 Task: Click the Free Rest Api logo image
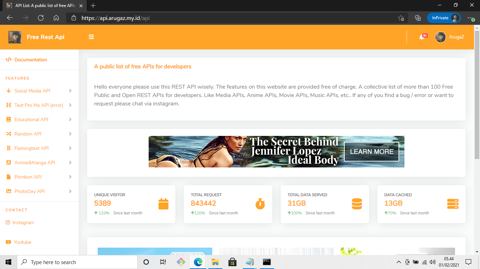tap(15, 37)
